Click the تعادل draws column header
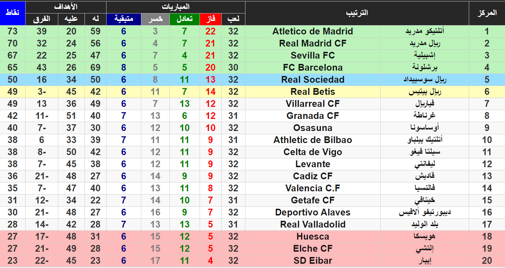The height and width of the screenshot is (268, 505). 184,19
